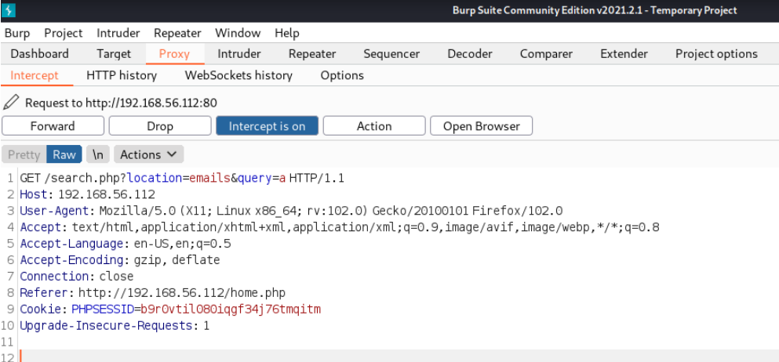
Task: Switch to the Repeater tab
Action: [312, 53]
